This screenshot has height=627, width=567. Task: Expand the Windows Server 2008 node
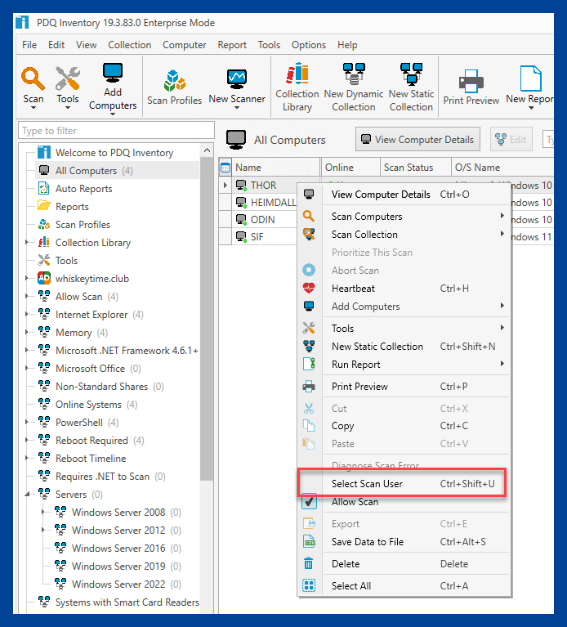tap(42, 513)
